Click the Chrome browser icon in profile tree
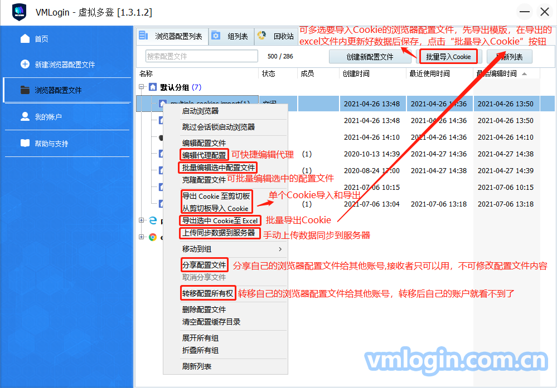This screenshot has width=557, height=388. pyautogui.click(x=152, y=237)
